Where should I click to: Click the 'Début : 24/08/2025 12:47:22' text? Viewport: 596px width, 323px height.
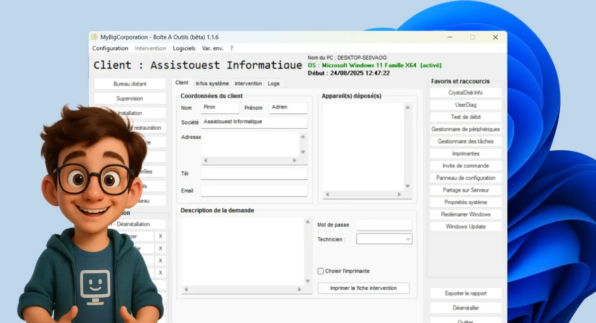(x=349, y=73)
